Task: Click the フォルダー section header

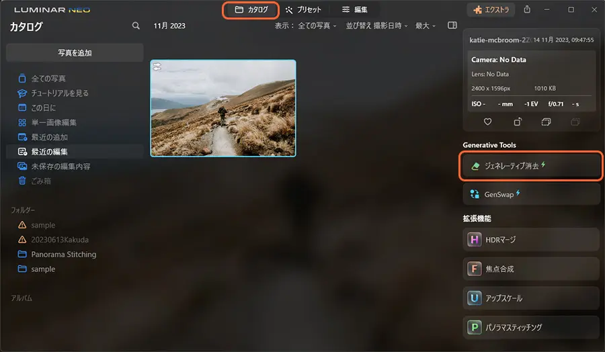Action: pos(23,210)
